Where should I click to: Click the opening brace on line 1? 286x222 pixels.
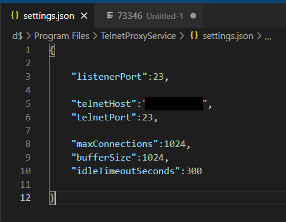point(52,50)
